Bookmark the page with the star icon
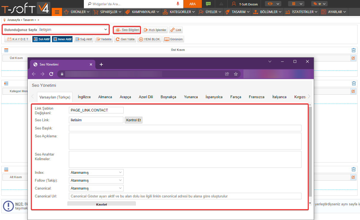 pyautogui.click(x=236, y=74)
